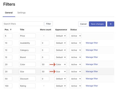Focus the Search filters field

[x=23, y=24]
